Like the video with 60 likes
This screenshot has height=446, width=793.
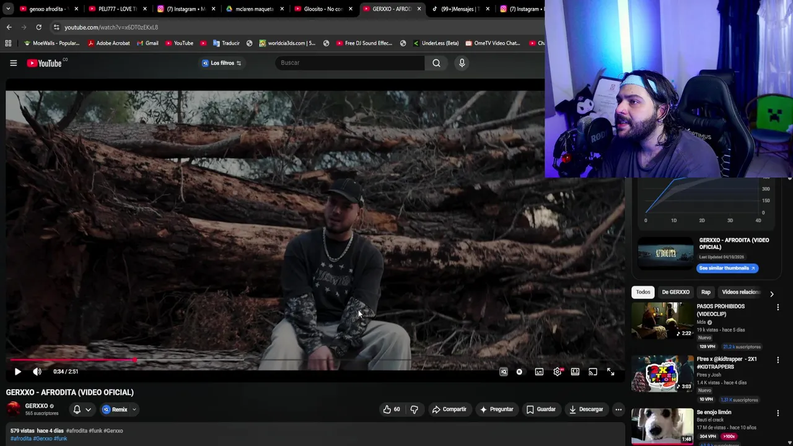[x=392, y=409]
